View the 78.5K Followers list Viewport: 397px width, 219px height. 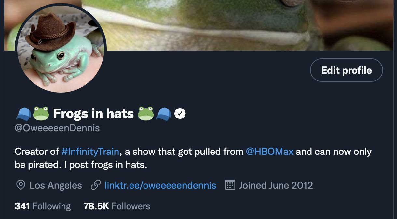[x=117, y=206]
